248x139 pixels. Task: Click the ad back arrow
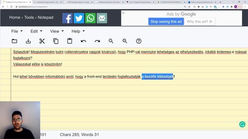coord(124,13)
